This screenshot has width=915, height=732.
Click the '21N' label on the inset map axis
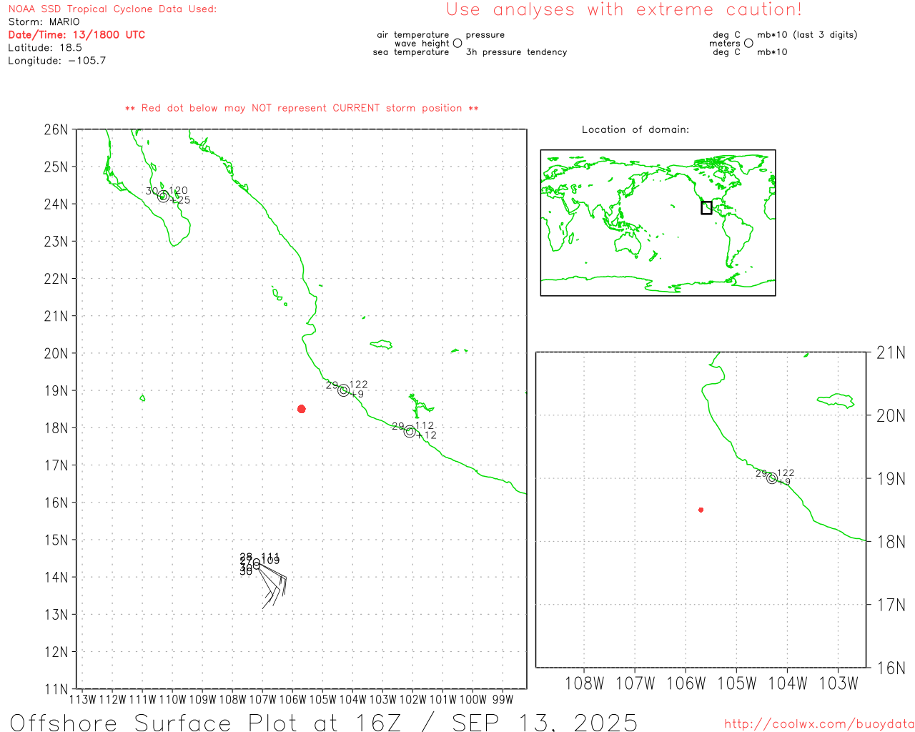(891, 352)
